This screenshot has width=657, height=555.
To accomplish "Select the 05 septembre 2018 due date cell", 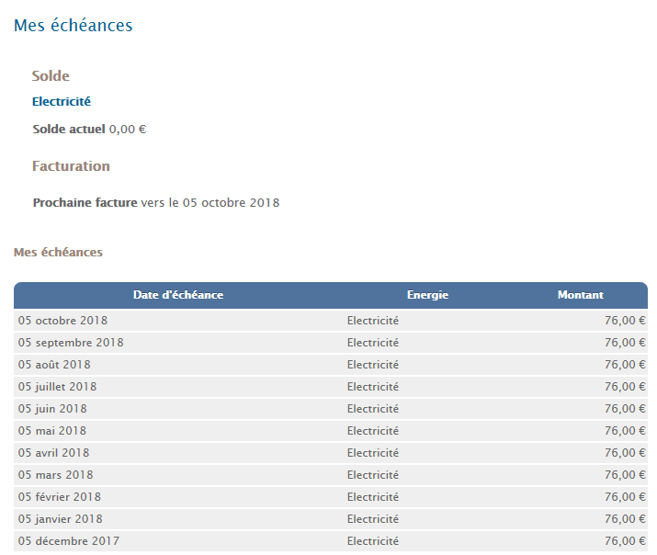I will [x=71, y=343].
